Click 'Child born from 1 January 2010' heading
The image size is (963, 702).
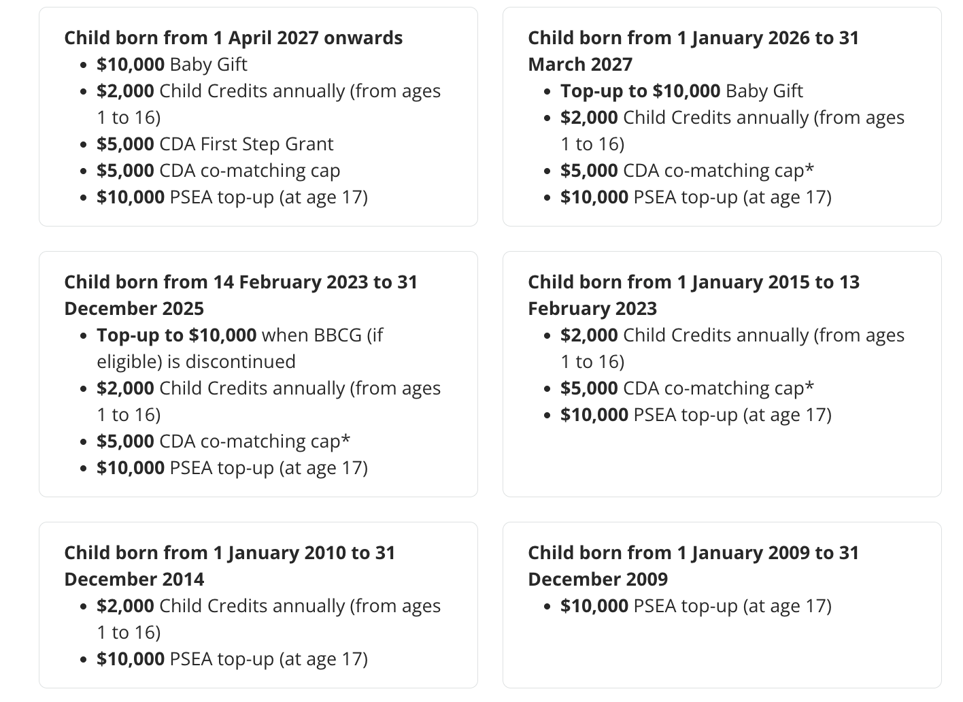(x=230, y=566)
